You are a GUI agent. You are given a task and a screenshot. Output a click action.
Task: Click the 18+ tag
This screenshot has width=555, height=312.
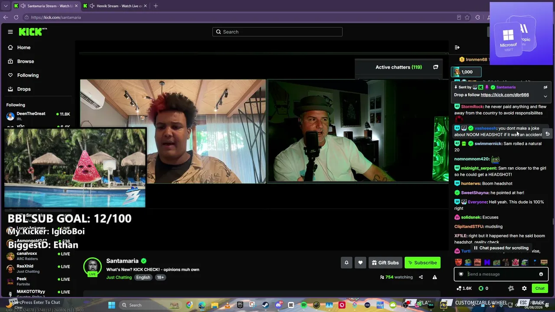click(160, 277)
